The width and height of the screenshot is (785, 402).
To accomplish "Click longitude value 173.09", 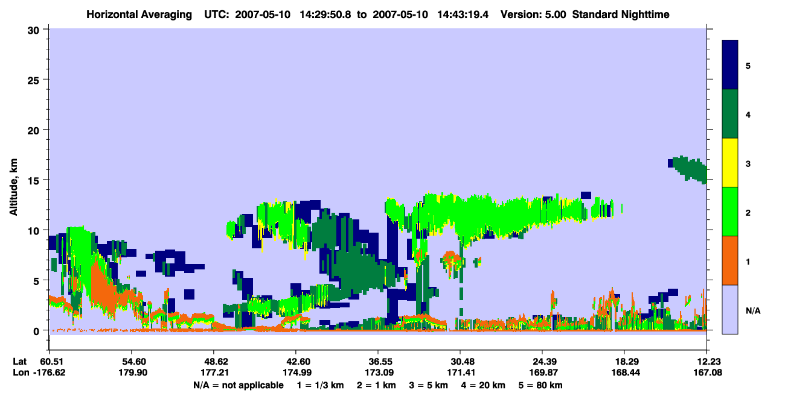I will (378, 372).
